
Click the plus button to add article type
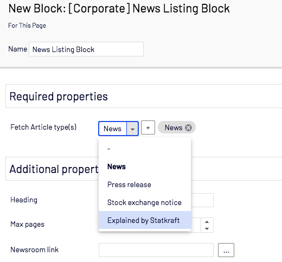pyautogui.click(x=148, y=127)
